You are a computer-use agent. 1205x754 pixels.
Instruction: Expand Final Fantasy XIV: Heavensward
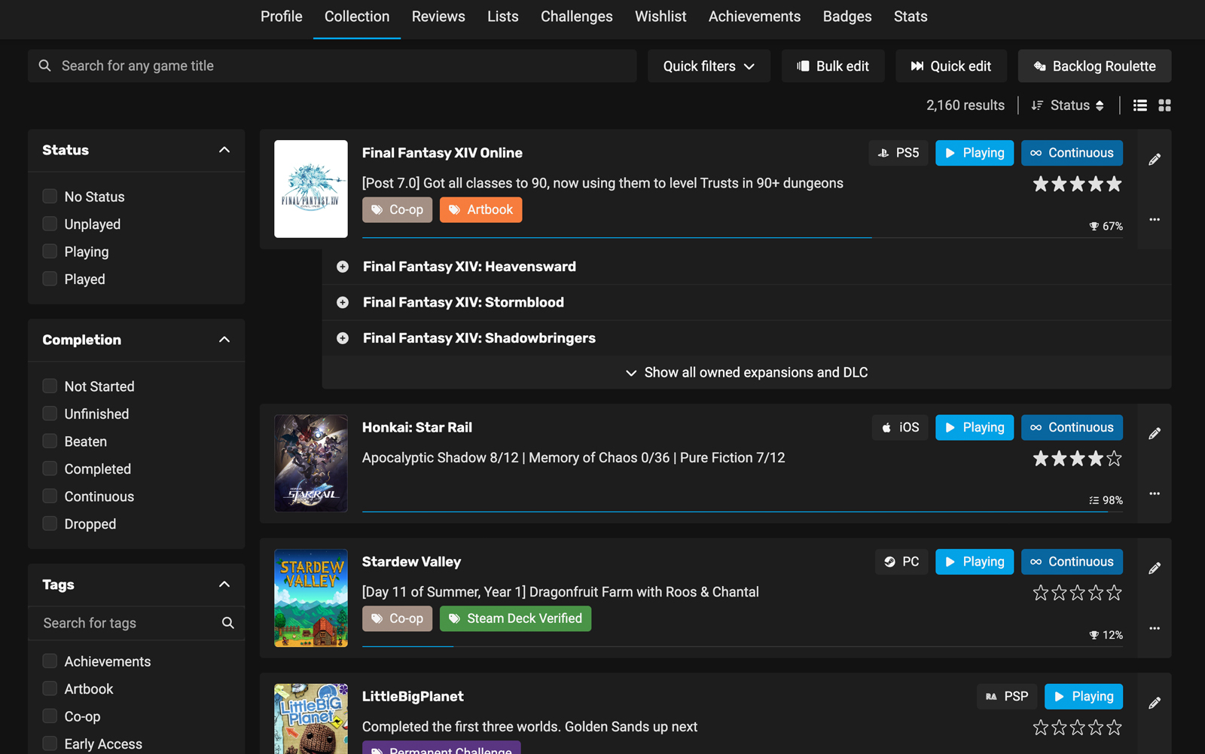coord(343,266)
